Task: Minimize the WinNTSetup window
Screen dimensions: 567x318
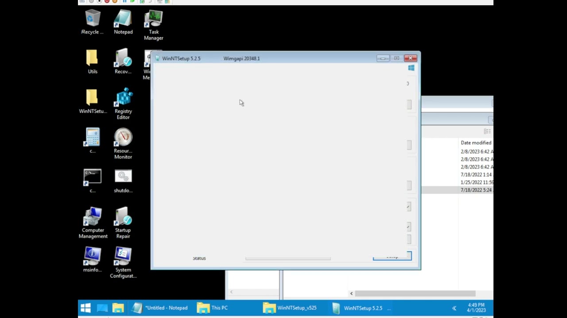Action: pos(383,58)
